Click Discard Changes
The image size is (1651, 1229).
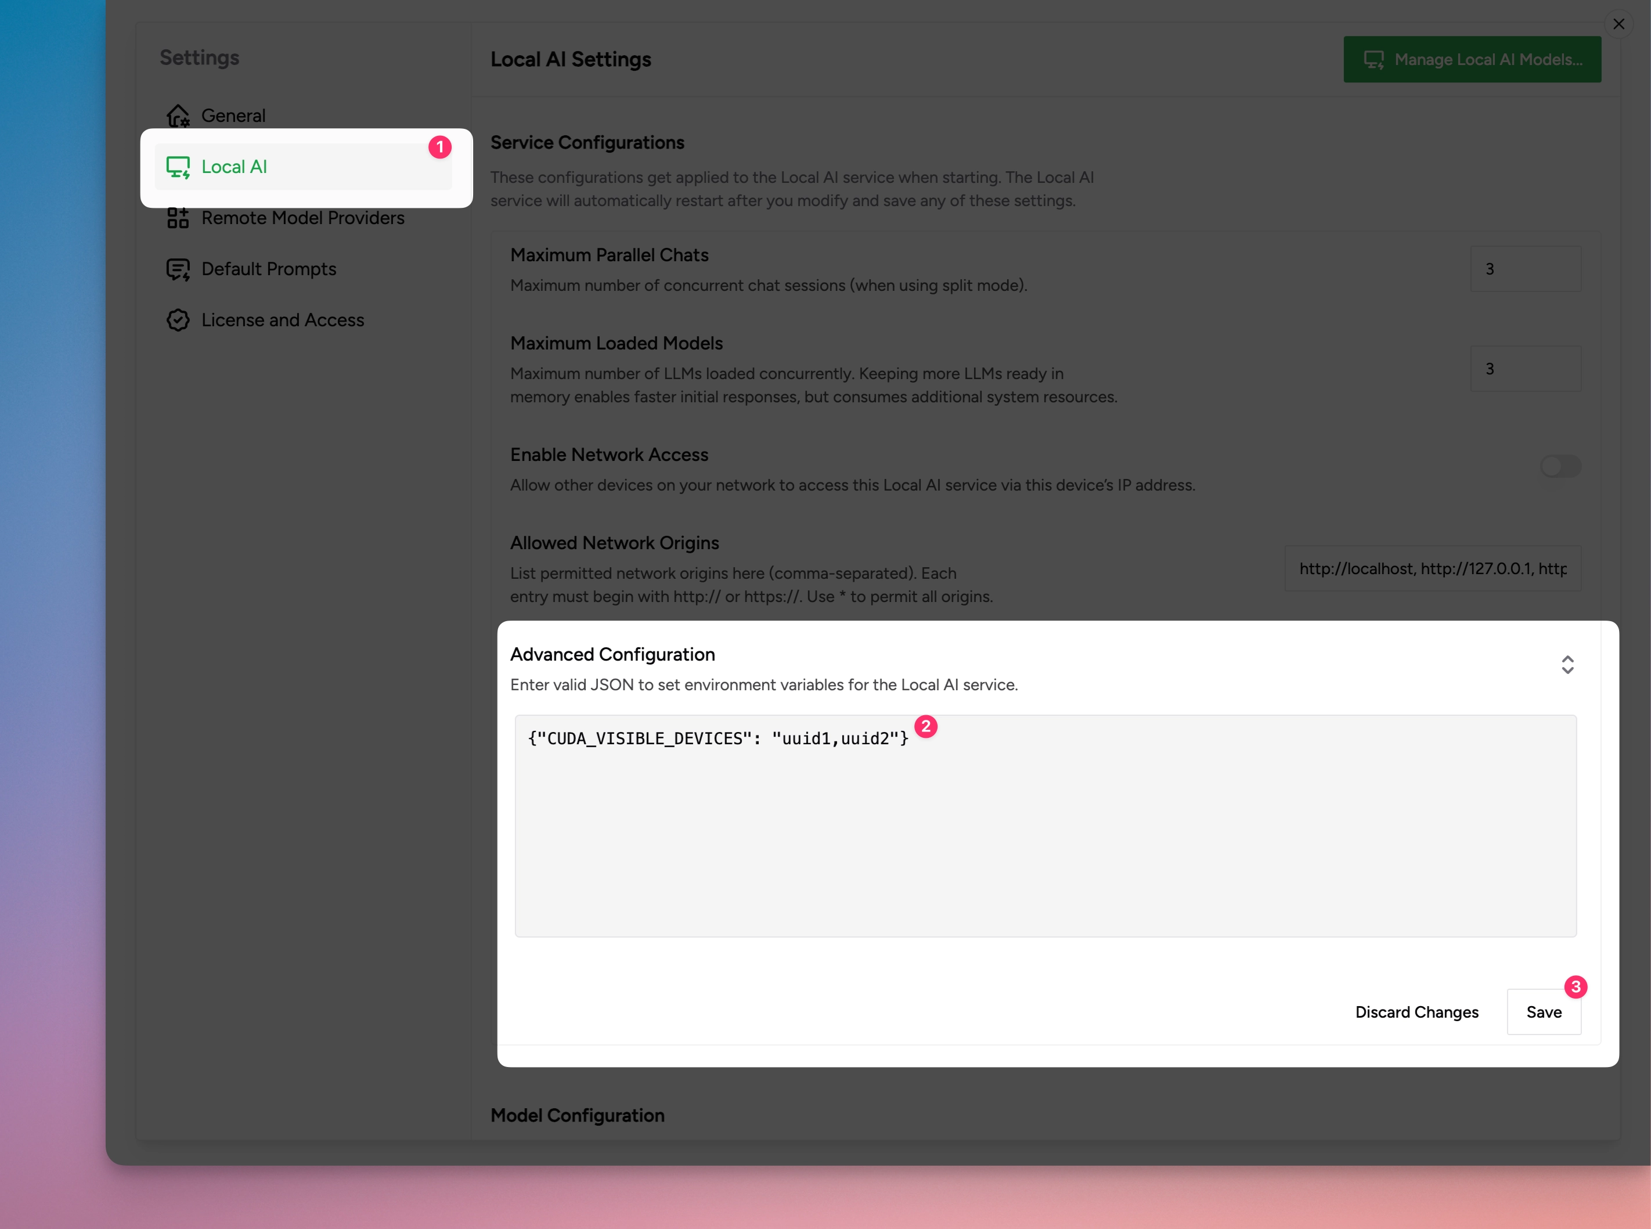click(1416, 1012)
